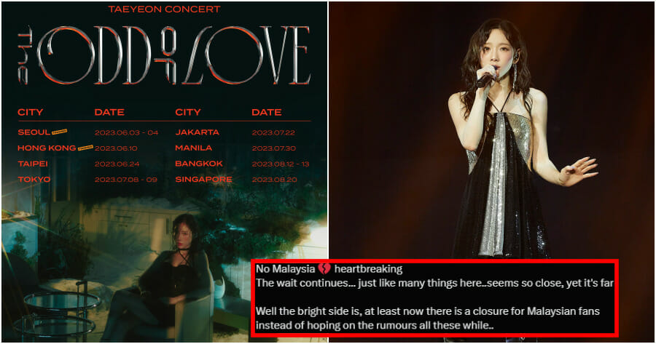This screenshot has height=344, width=656.
Task: Select HONG KONG in the city list
Action: pos(47,148)
